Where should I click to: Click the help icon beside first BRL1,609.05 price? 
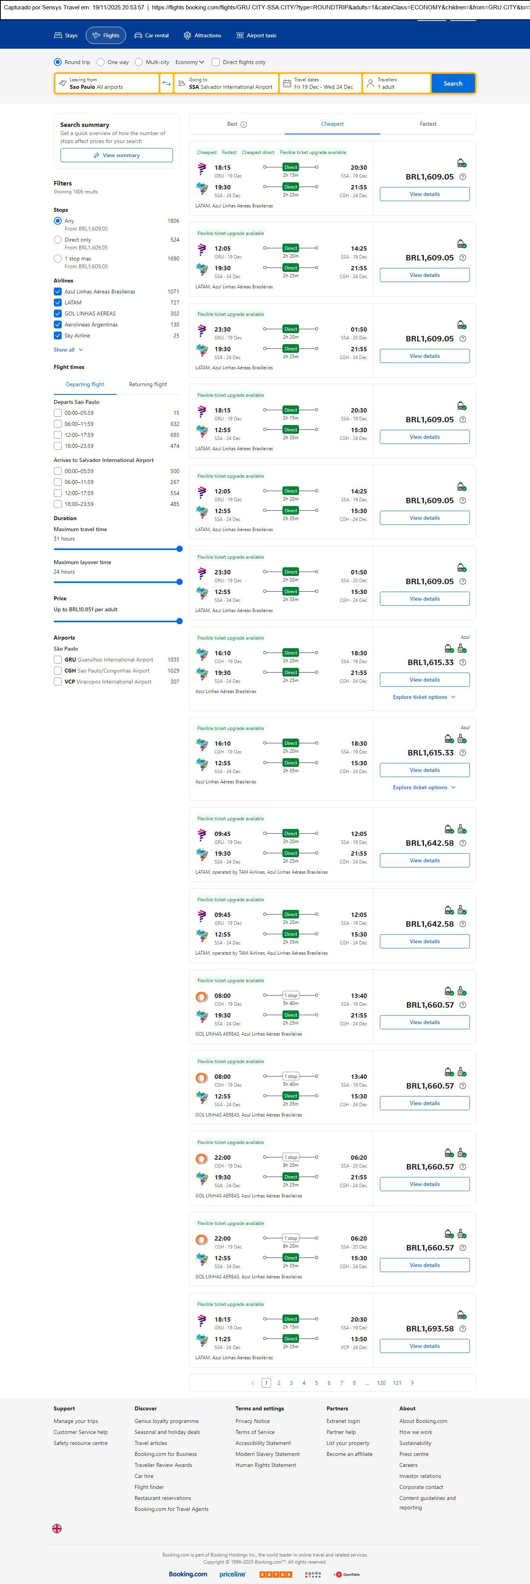pos(463,177)
